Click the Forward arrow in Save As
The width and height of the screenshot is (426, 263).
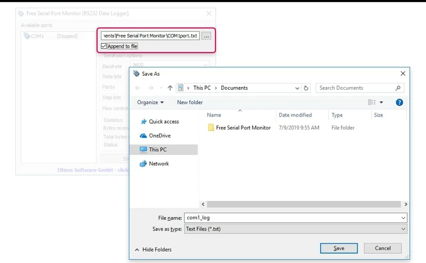[151, 88]
